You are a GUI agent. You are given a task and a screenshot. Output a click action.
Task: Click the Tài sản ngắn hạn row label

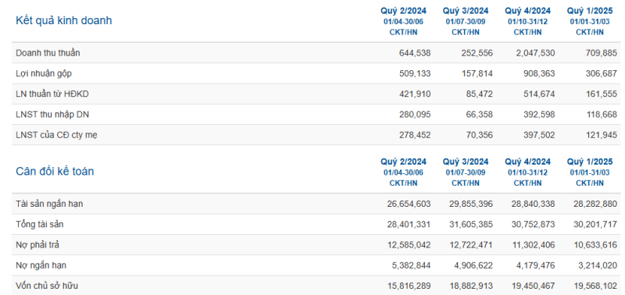pos(49,204)
